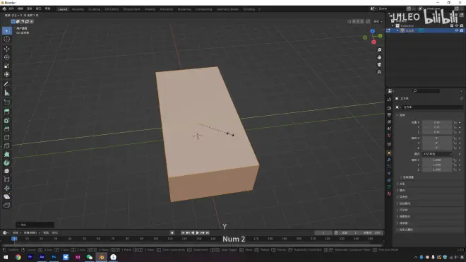Expand the selected cube tree row

[x=398, y=30]
